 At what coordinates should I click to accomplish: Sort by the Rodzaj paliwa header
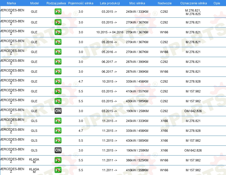click(56, 3)
